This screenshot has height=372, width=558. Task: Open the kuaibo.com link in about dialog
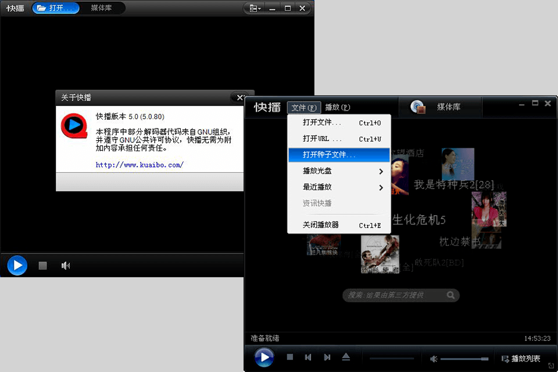[139, 164]
